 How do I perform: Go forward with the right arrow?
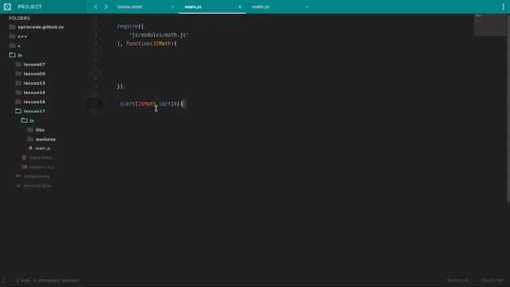(x=106, y=7)
